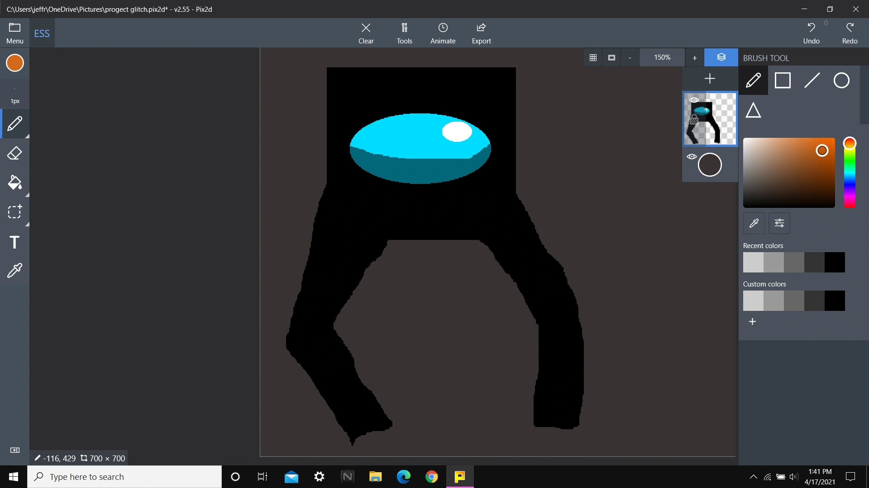The width and height of the screenshot is (869, 488).
Task: Open the Animate menu
Action: point(443,33)
